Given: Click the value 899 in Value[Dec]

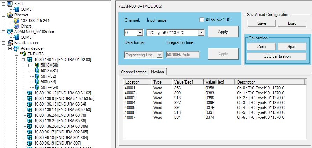Looking at the screenshot, I should [x=177, y=93].
